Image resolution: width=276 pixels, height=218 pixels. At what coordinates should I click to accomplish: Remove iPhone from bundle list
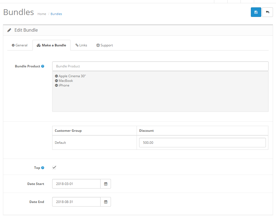tap(56, 85)
